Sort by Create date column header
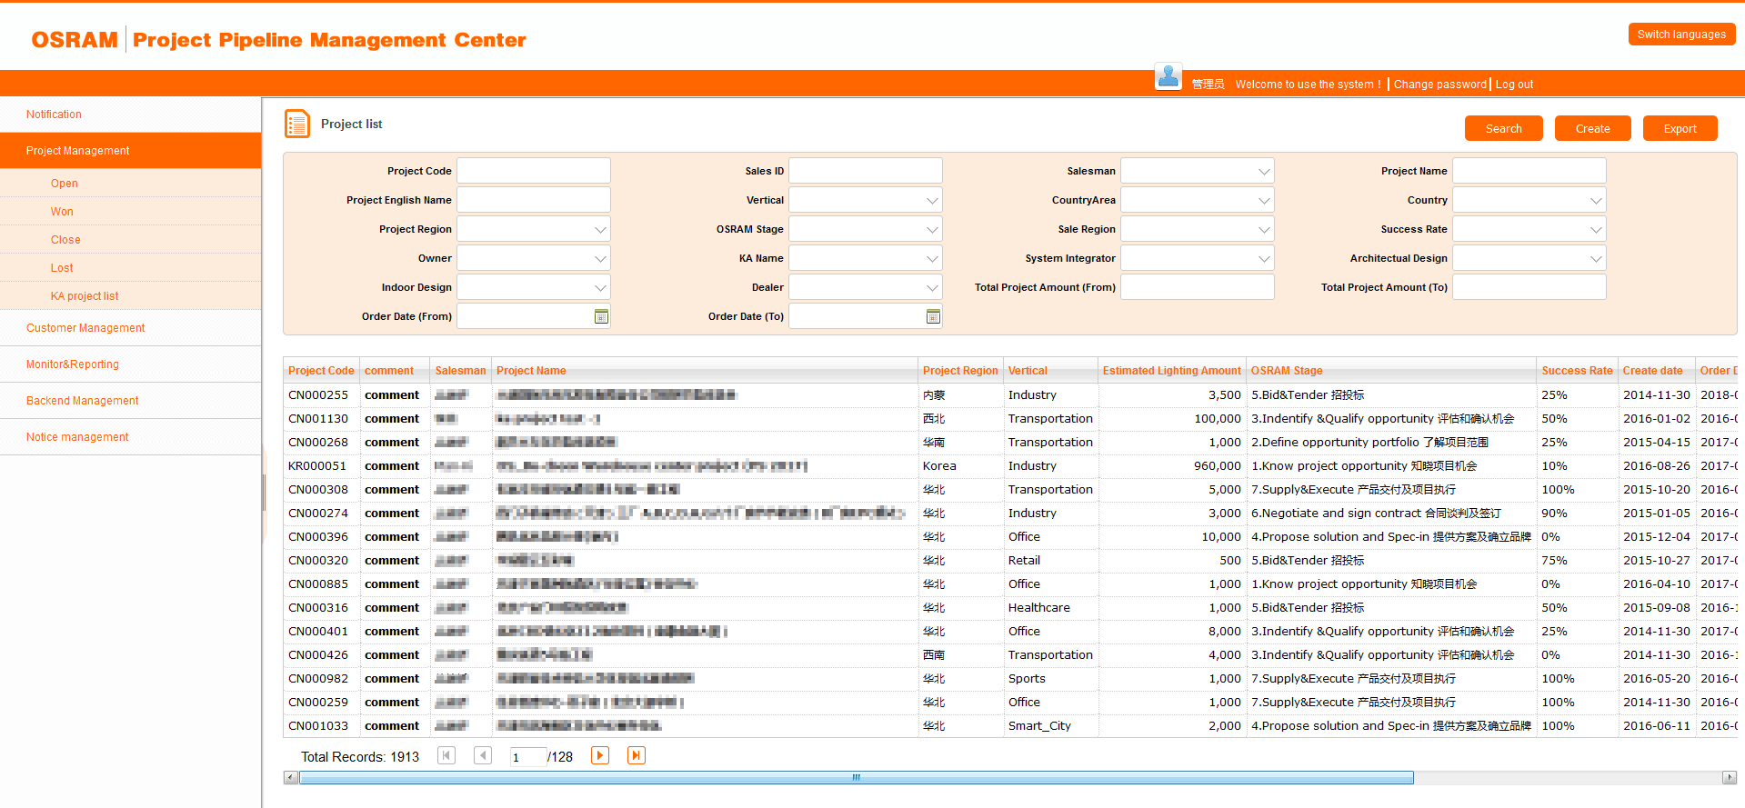This screenshot has width=1745, height=808. pos(1657,371)
